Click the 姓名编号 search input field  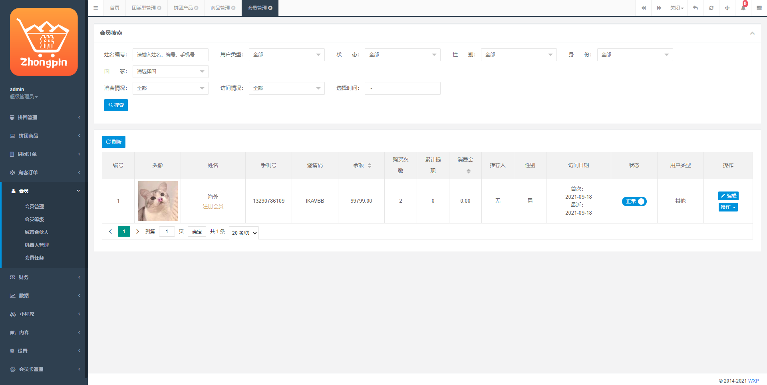[170, 55]
